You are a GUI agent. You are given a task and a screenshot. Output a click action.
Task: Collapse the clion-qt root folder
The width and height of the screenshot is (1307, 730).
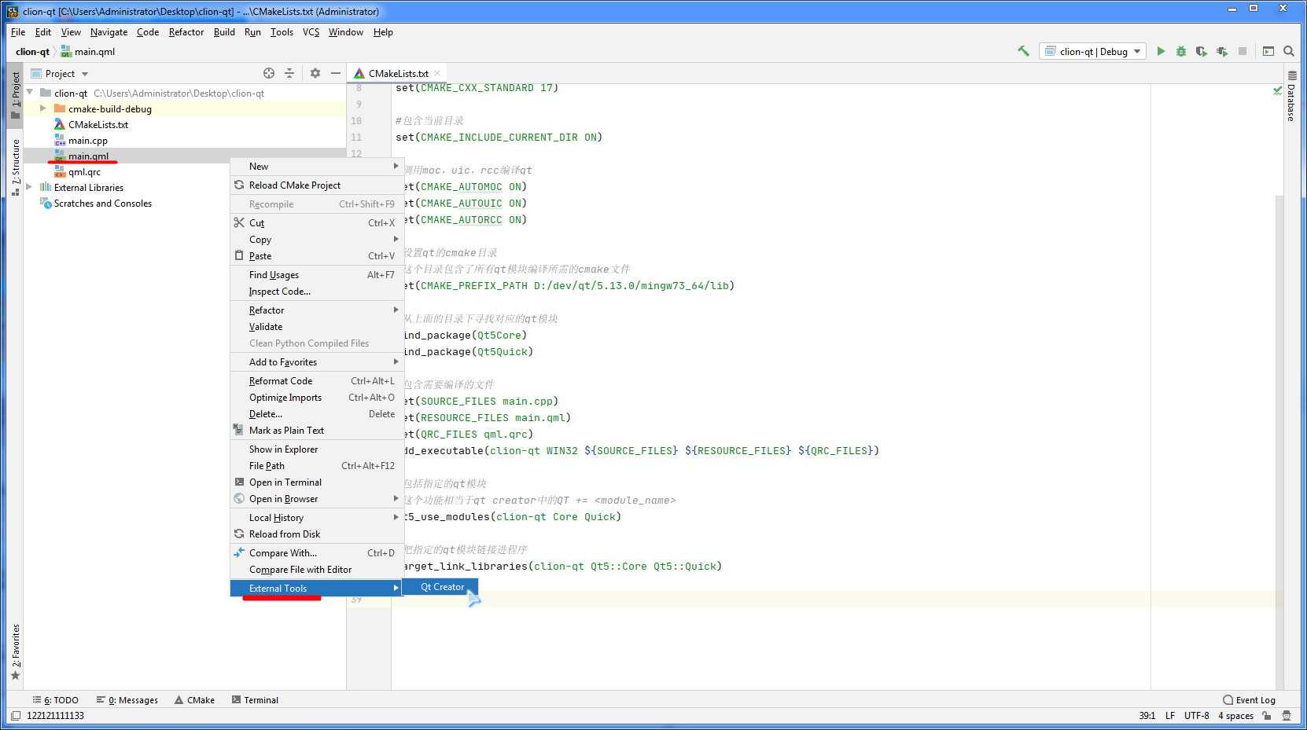tap(30, 93)
